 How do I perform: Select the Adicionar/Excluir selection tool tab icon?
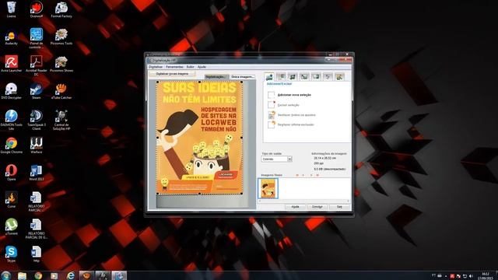269,76
